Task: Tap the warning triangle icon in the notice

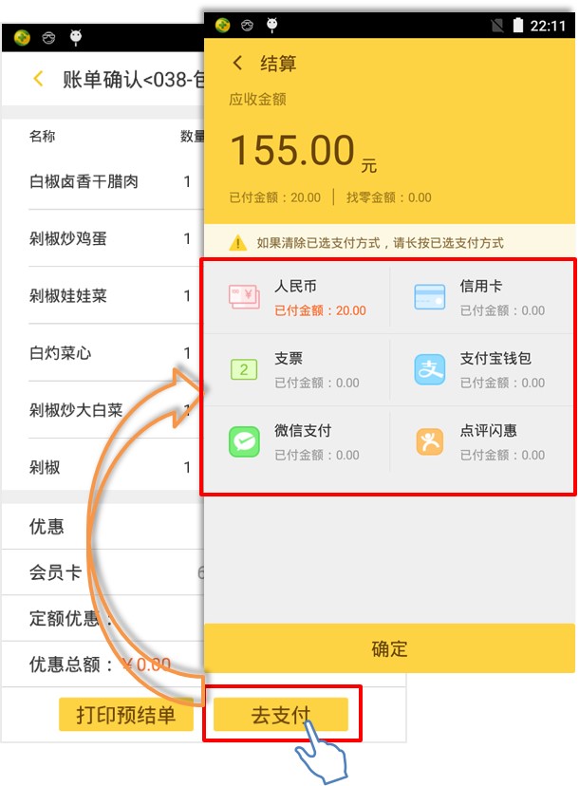Action: 237,243
